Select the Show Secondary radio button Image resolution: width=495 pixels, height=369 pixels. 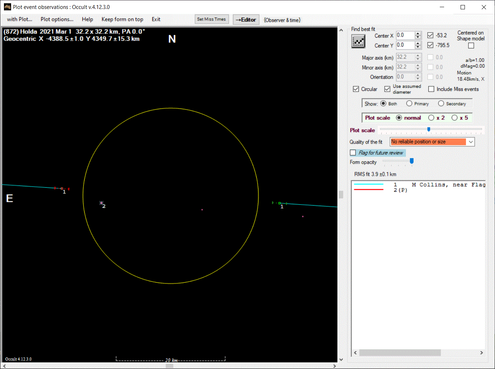(441, 104)
